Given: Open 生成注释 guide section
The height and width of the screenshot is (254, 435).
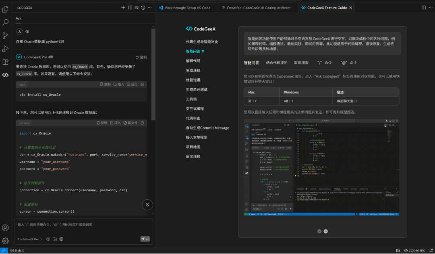Looking at the screenshot, I should 193,70.
